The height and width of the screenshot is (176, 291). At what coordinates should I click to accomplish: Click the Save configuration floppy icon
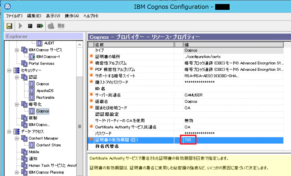[9, 26]
